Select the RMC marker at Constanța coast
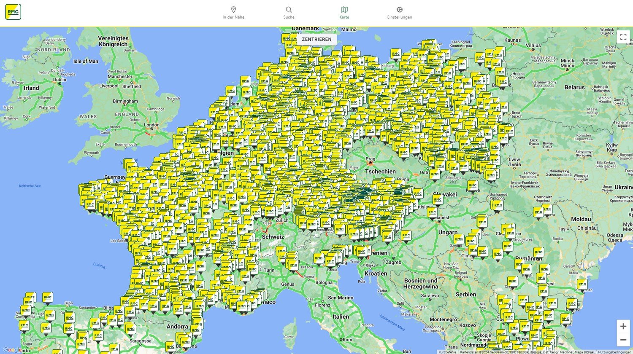The image size is (633, 354). pos(582,285)
